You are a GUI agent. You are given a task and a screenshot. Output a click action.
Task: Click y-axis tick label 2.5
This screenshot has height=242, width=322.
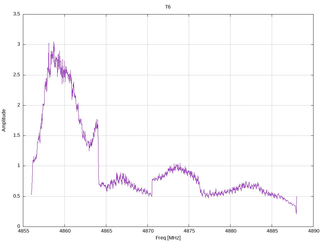(x=17, y=75)
